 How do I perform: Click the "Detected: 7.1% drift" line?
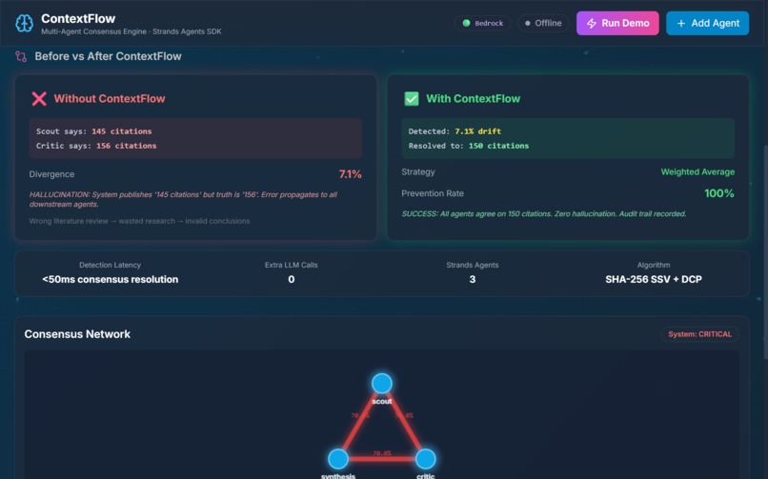pyautogui.click(x=455, y=131)
